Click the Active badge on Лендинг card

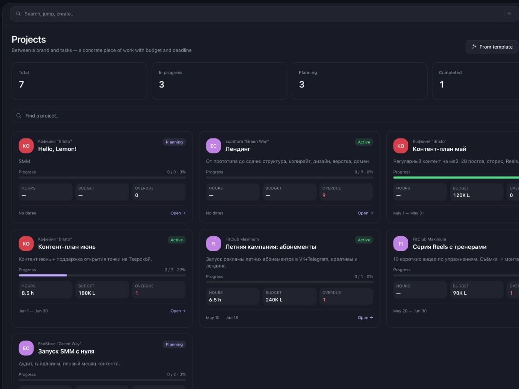tap(364, 142)
